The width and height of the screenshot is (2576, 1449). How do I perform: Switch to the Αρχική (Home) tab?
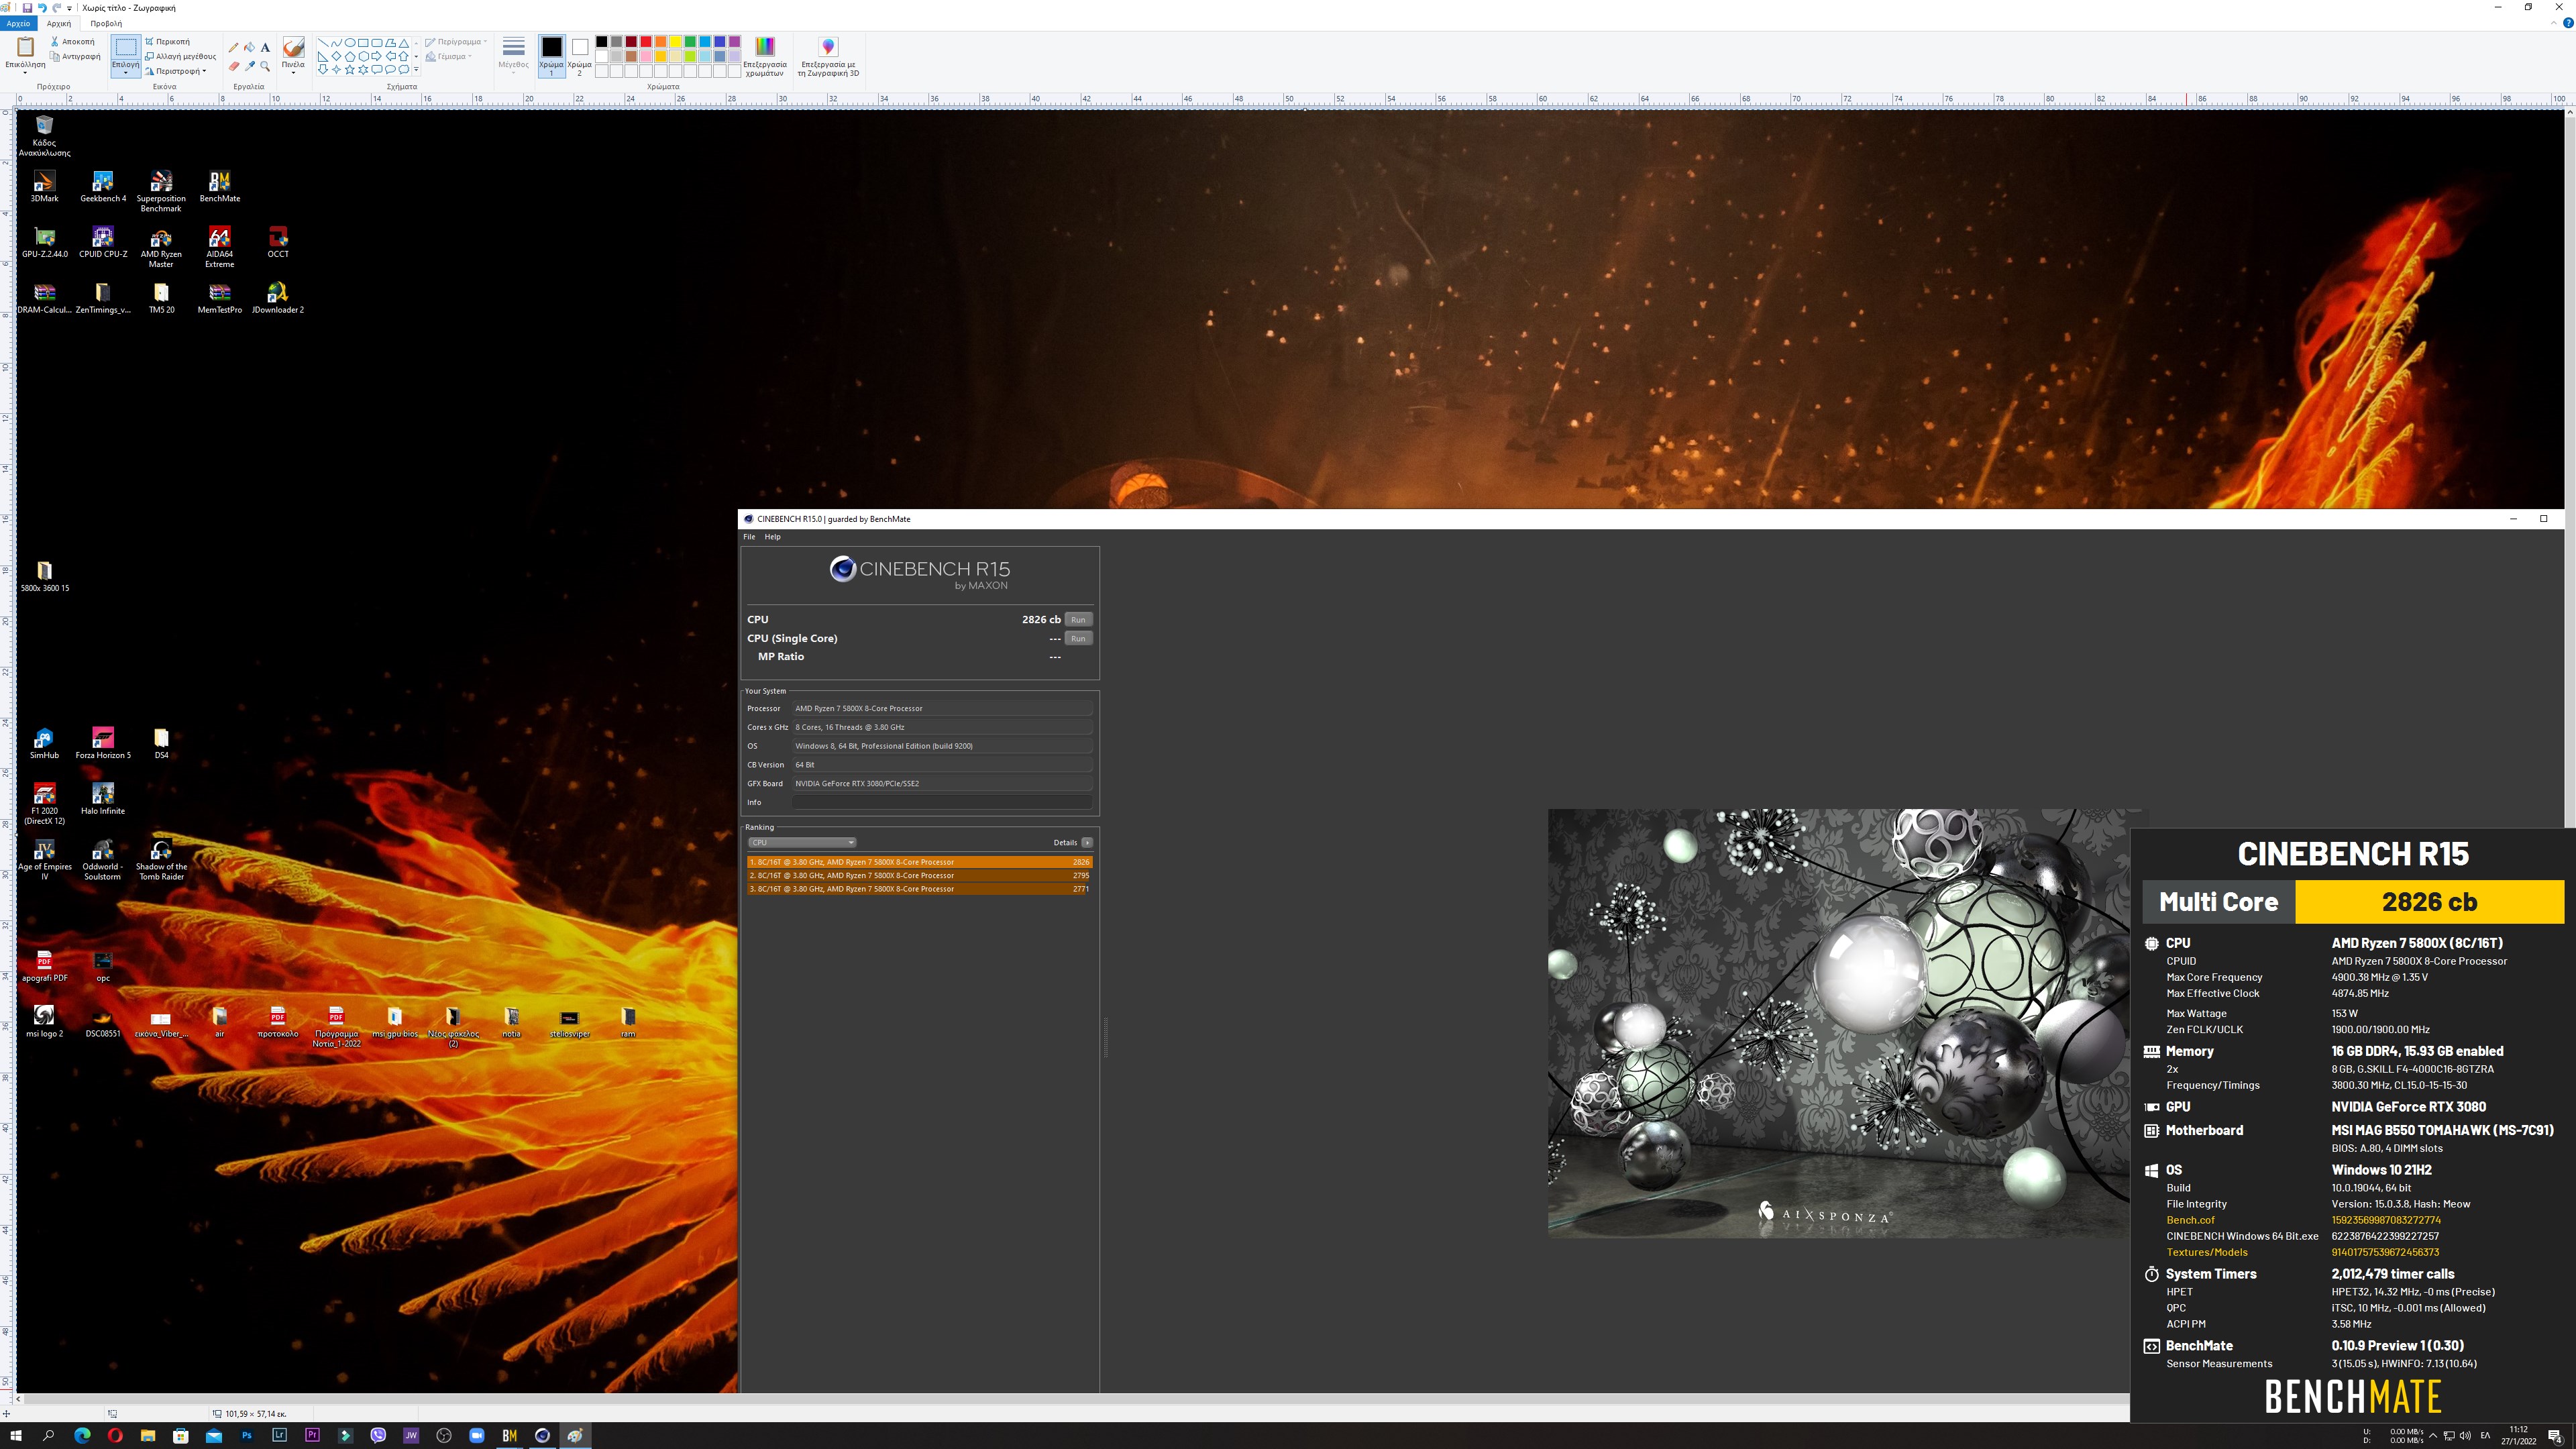click(x=59, y=23)
